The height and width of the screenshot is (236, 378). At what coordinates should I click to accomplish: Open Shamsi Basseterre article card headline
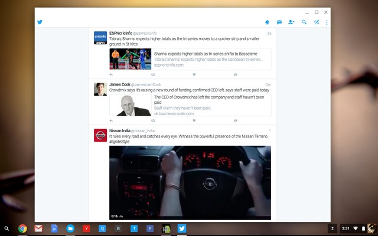pyautogui.click(x=206, y=54)
